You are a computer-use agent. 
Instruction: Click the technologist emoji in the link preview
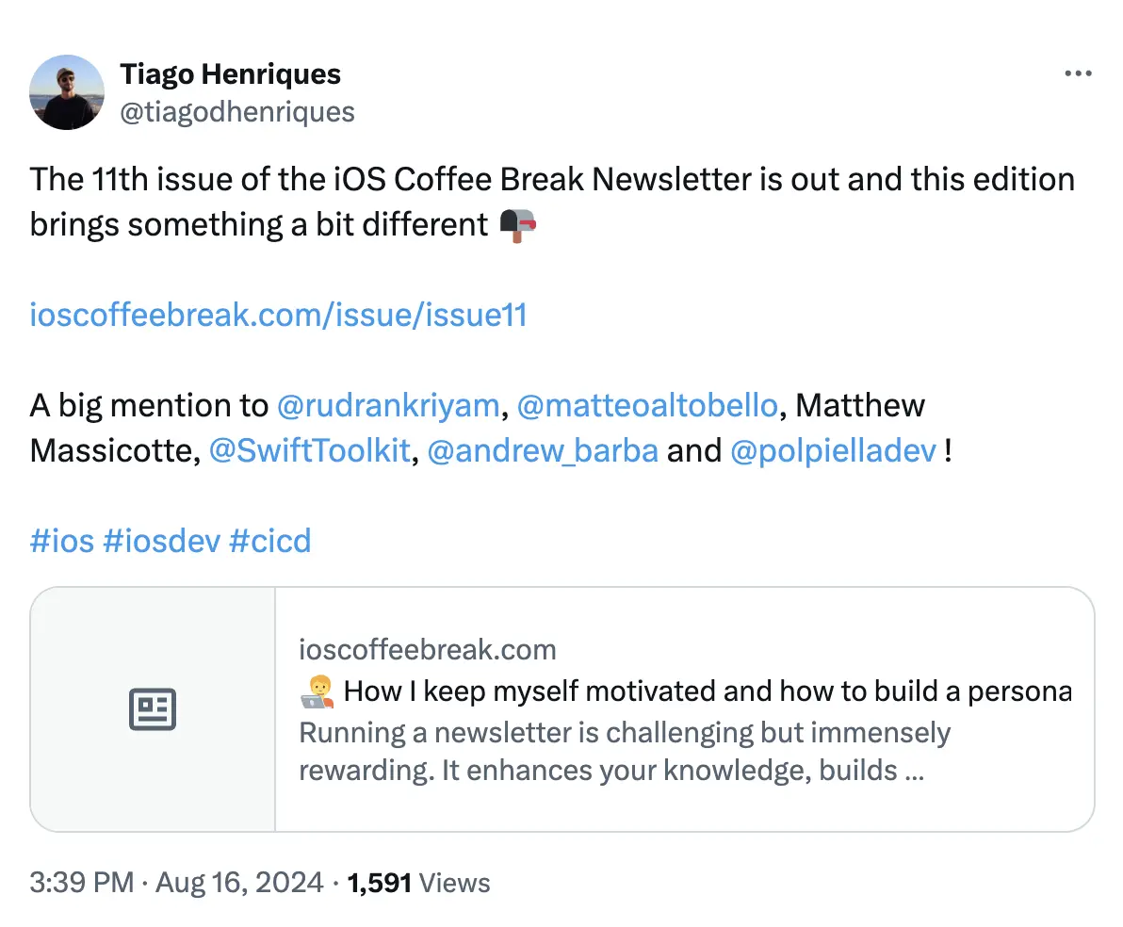315,691
